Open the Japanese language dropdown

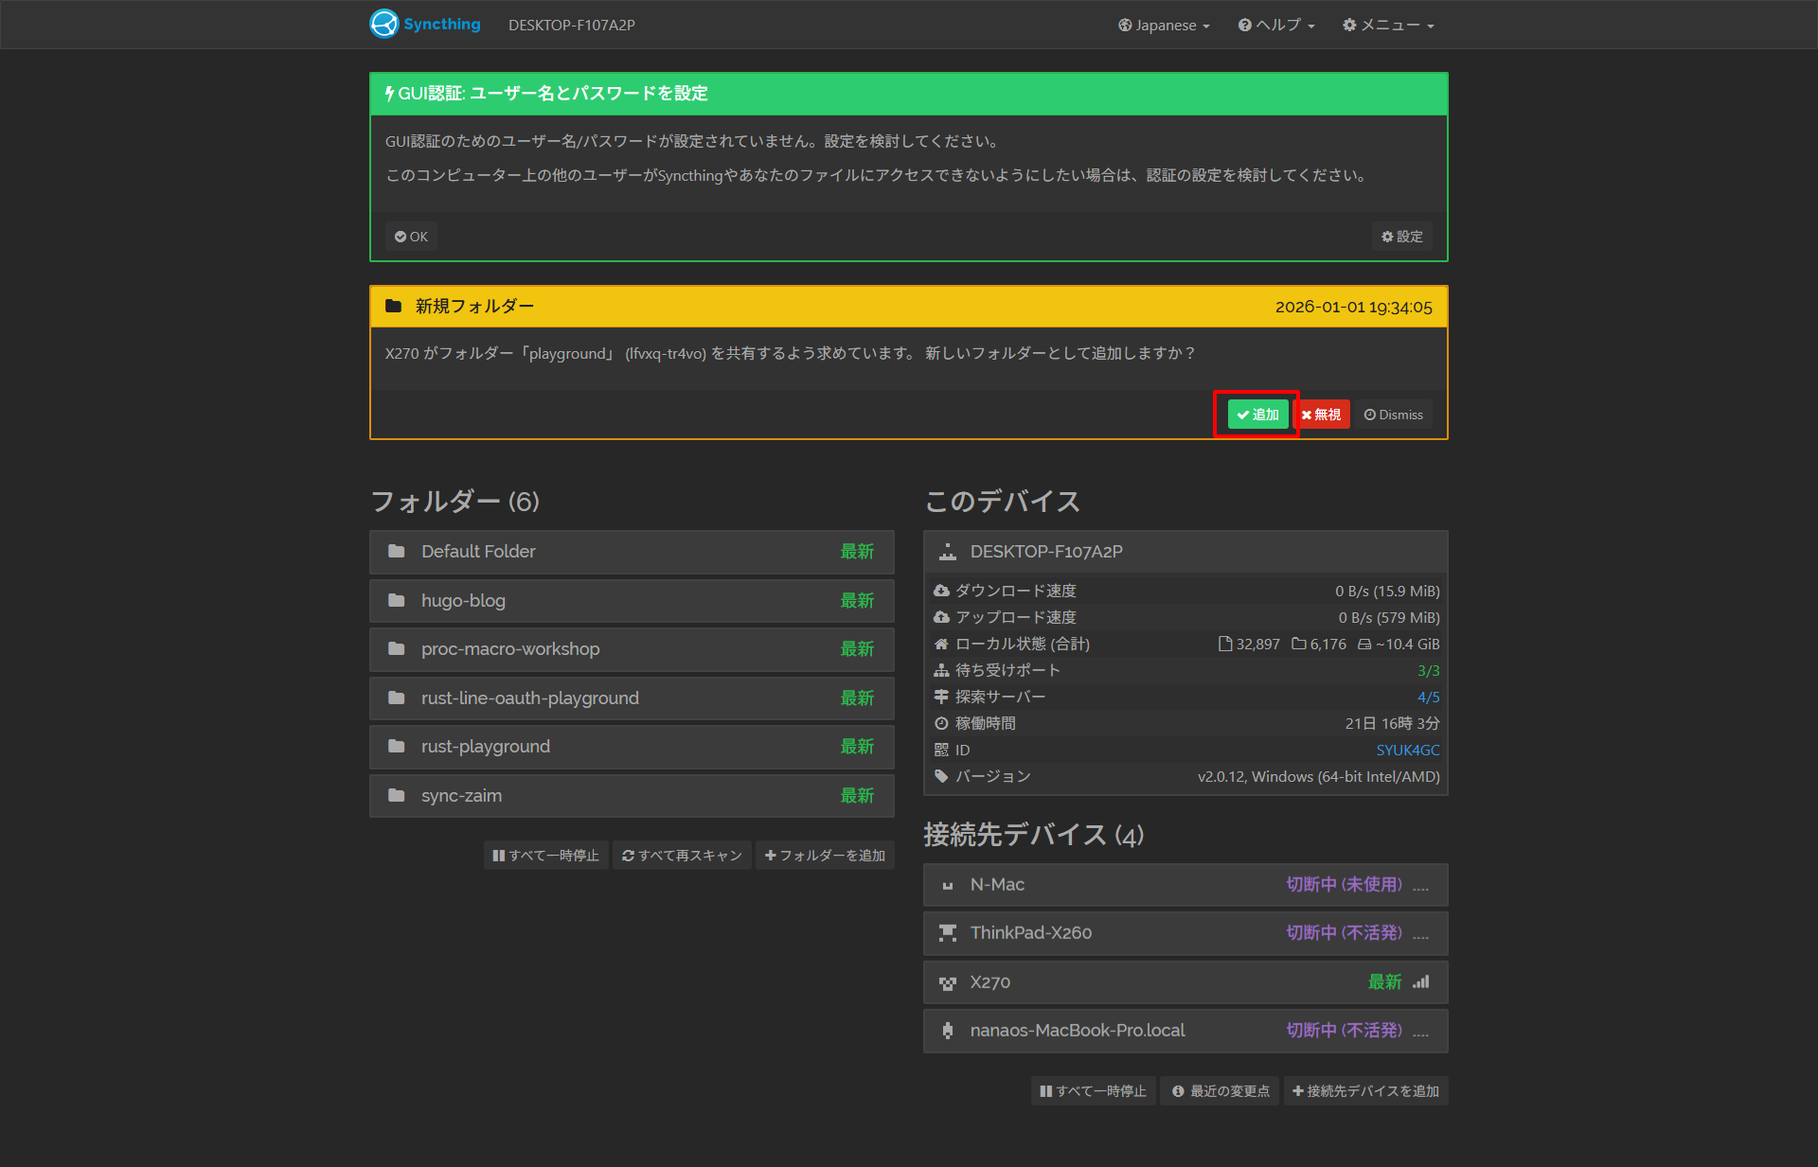click(1164, 26)
